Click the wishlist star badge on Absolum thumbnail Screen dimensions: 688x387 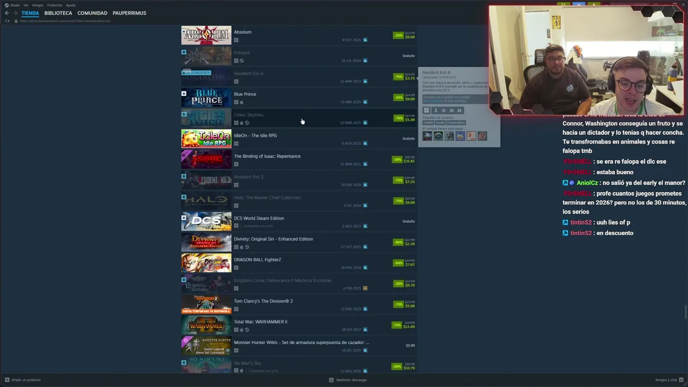click(184, 32)
